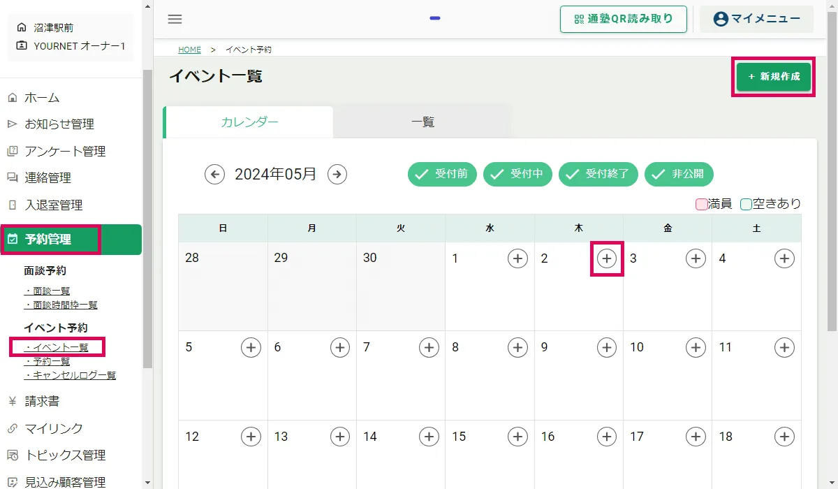Open 請求書 in the sidebar
Viewport: 838px width, 489px height.
click(x=71, y=401)
